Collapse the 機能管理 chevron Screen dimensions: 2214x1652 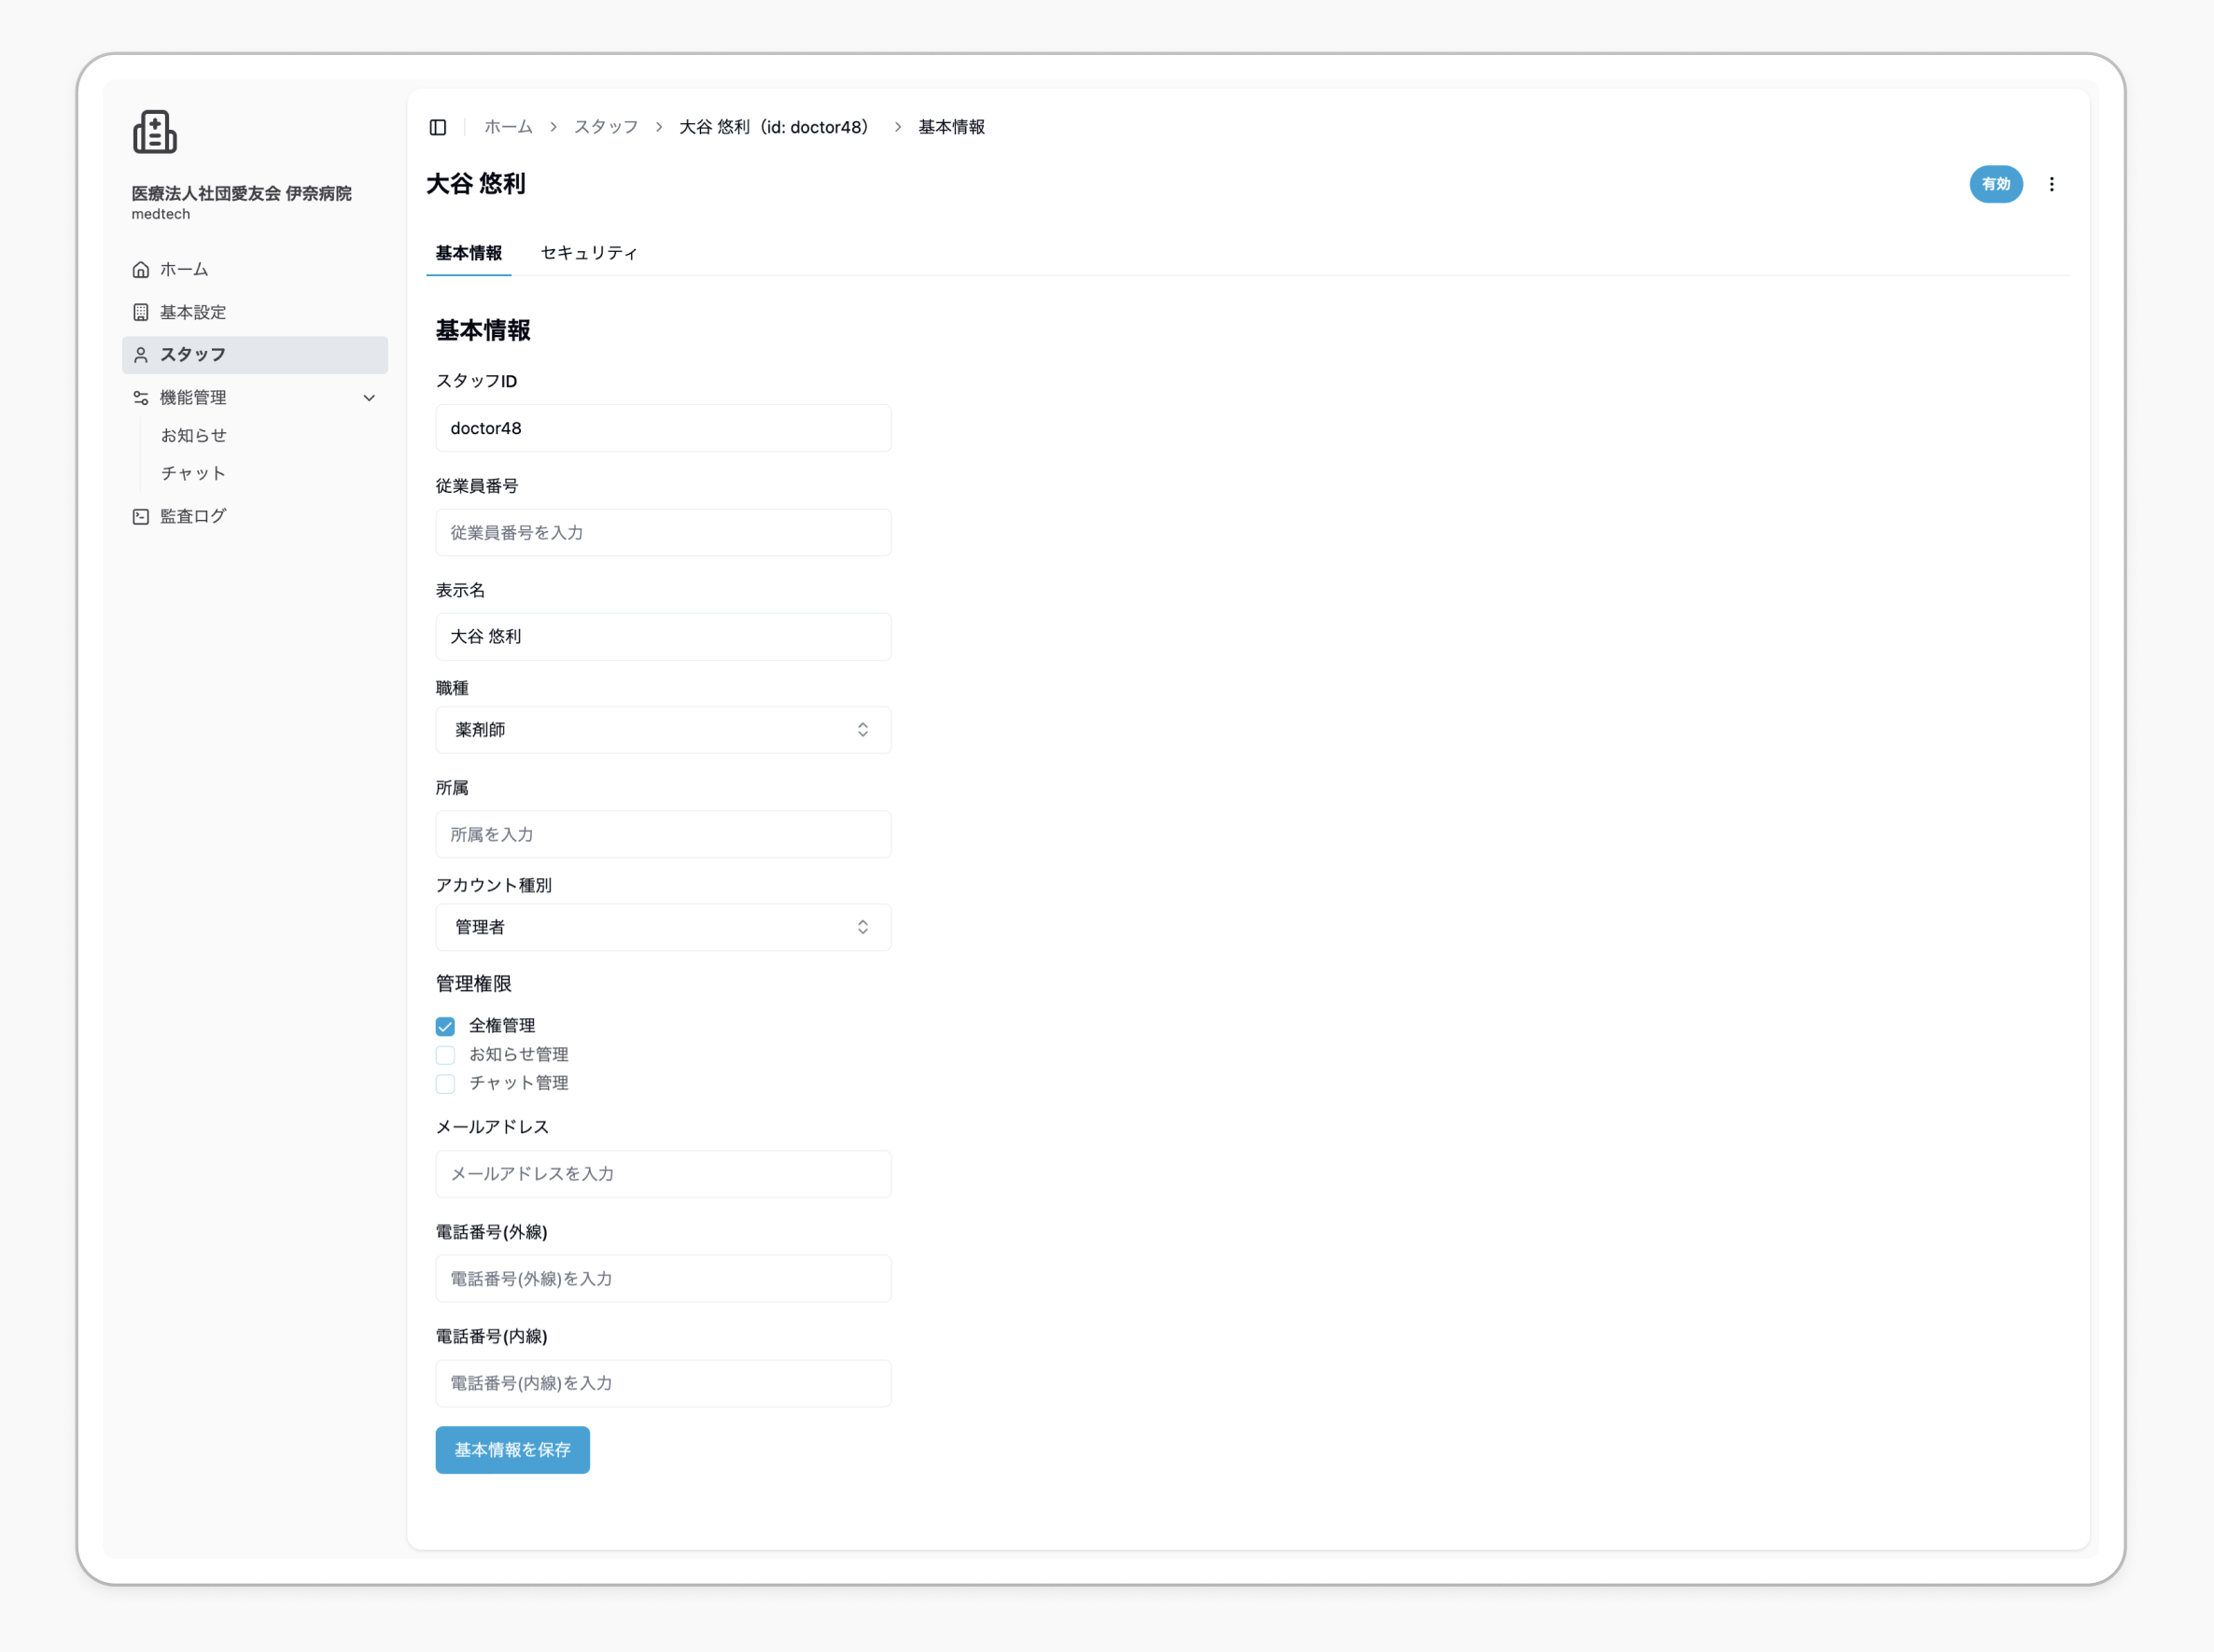pos(369,398)
